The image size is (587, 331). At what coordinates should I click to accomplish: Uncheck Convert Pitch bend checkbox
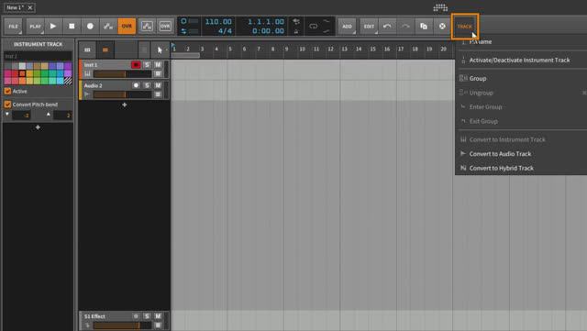[x=7, y=105]
